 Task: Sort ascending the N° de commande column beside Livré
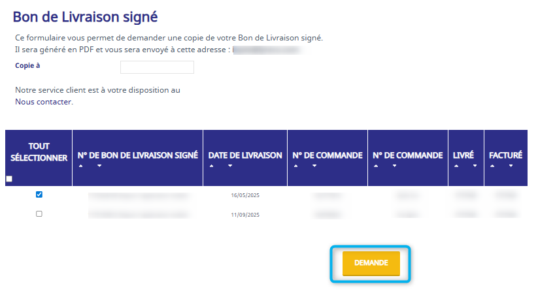pyautogui.click(x=377, y=166)
